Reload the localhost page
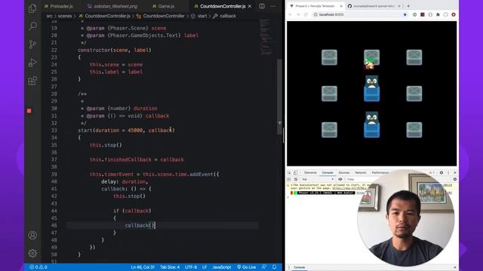Viewport: 483px width, 271px height. 306,14
